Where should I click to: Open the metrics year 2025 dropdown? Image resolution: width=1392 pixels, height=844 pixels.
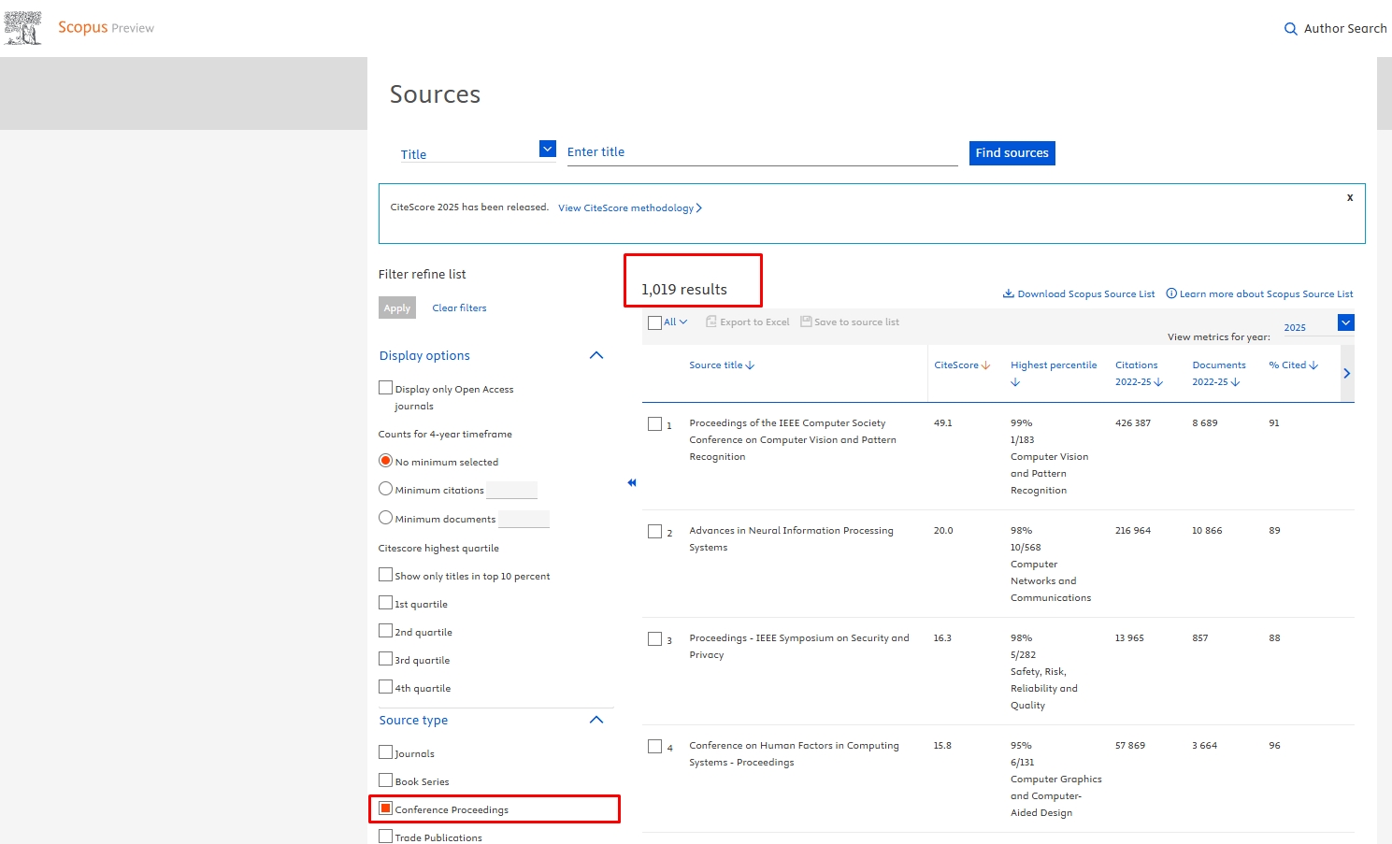click(1346, 322)
